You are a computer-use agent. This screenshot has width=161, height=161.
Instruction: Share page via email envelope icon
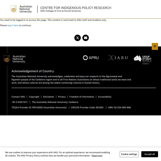tap(86, 38)
